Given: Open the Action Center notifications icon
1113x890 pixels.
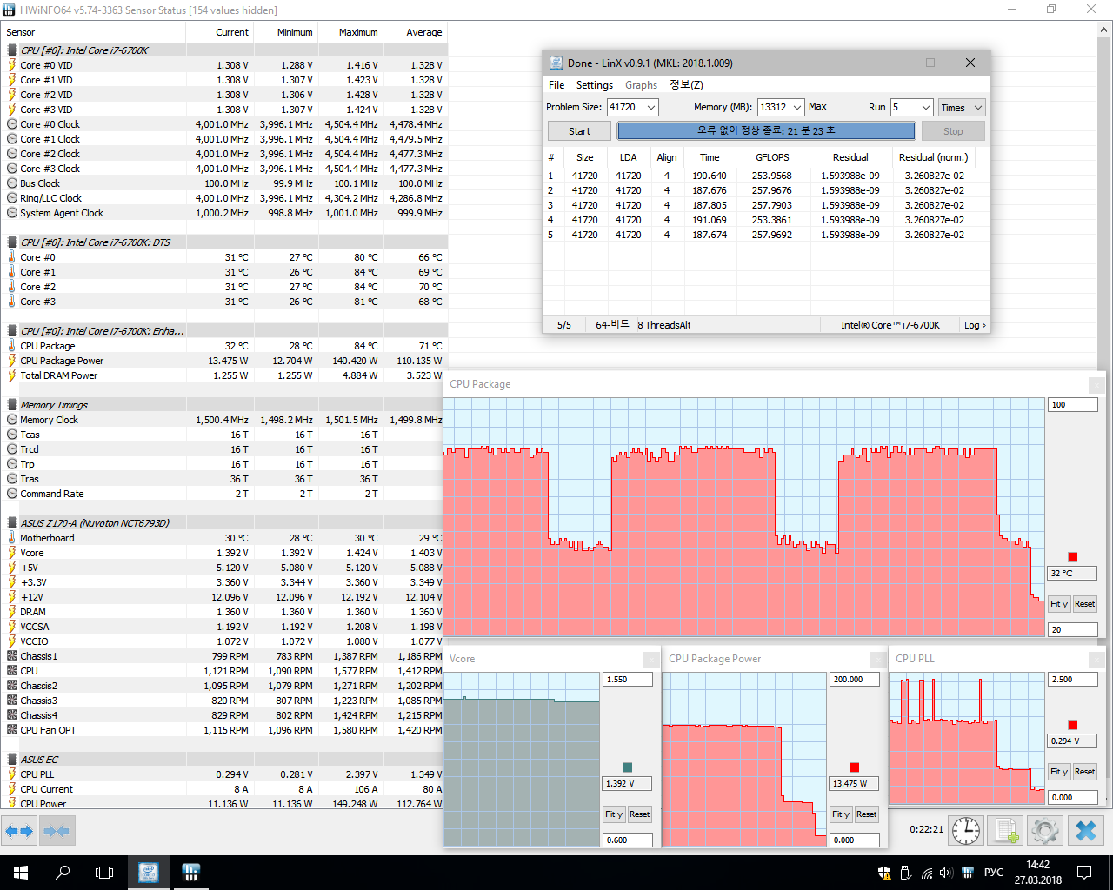Looking at the screenshot, I should (1084, 873).
